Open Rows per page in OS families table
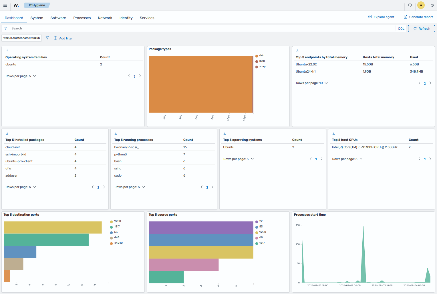The height and width of the screenshot is (294, 437). click(x=21, y=76)
